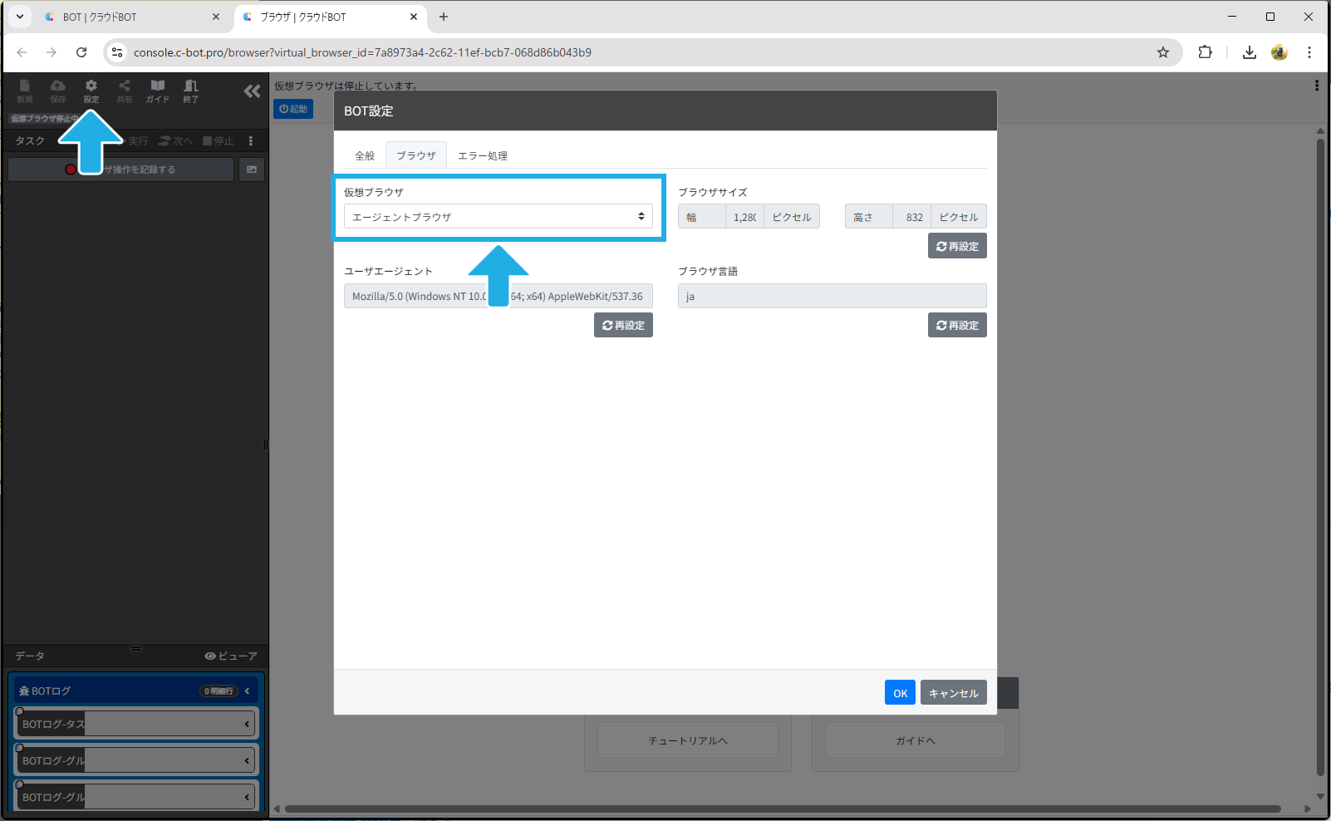This screenshot has height=821, width=1331.
Task: Open the ガイド (guide) book icon
Action: [158, 91]
